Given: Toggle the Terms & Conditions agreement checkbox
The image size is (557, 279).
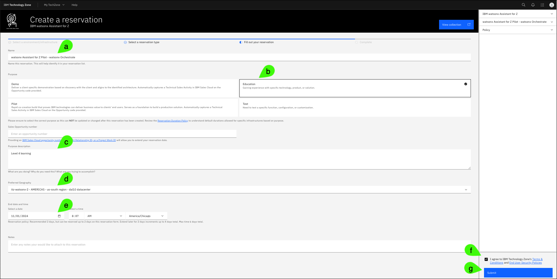Looking at the screenshot, I should pyautogui.click(x=486, y=259).
